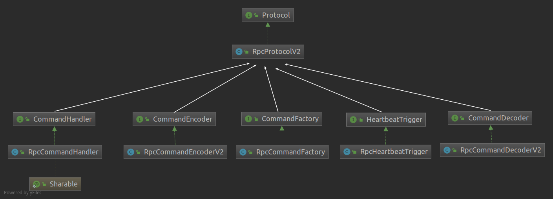Click the Powered by yFiles text
Screen dimensions: 553x199
[x=22, y=192]
